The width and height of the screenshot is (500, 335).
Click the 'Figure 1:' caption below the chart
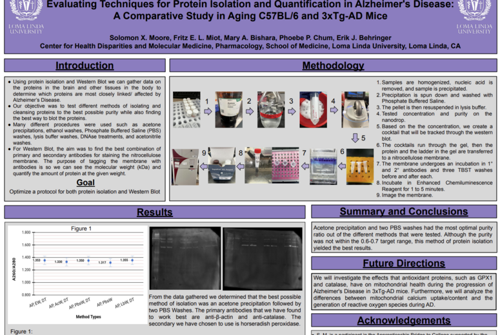point(21,332)
